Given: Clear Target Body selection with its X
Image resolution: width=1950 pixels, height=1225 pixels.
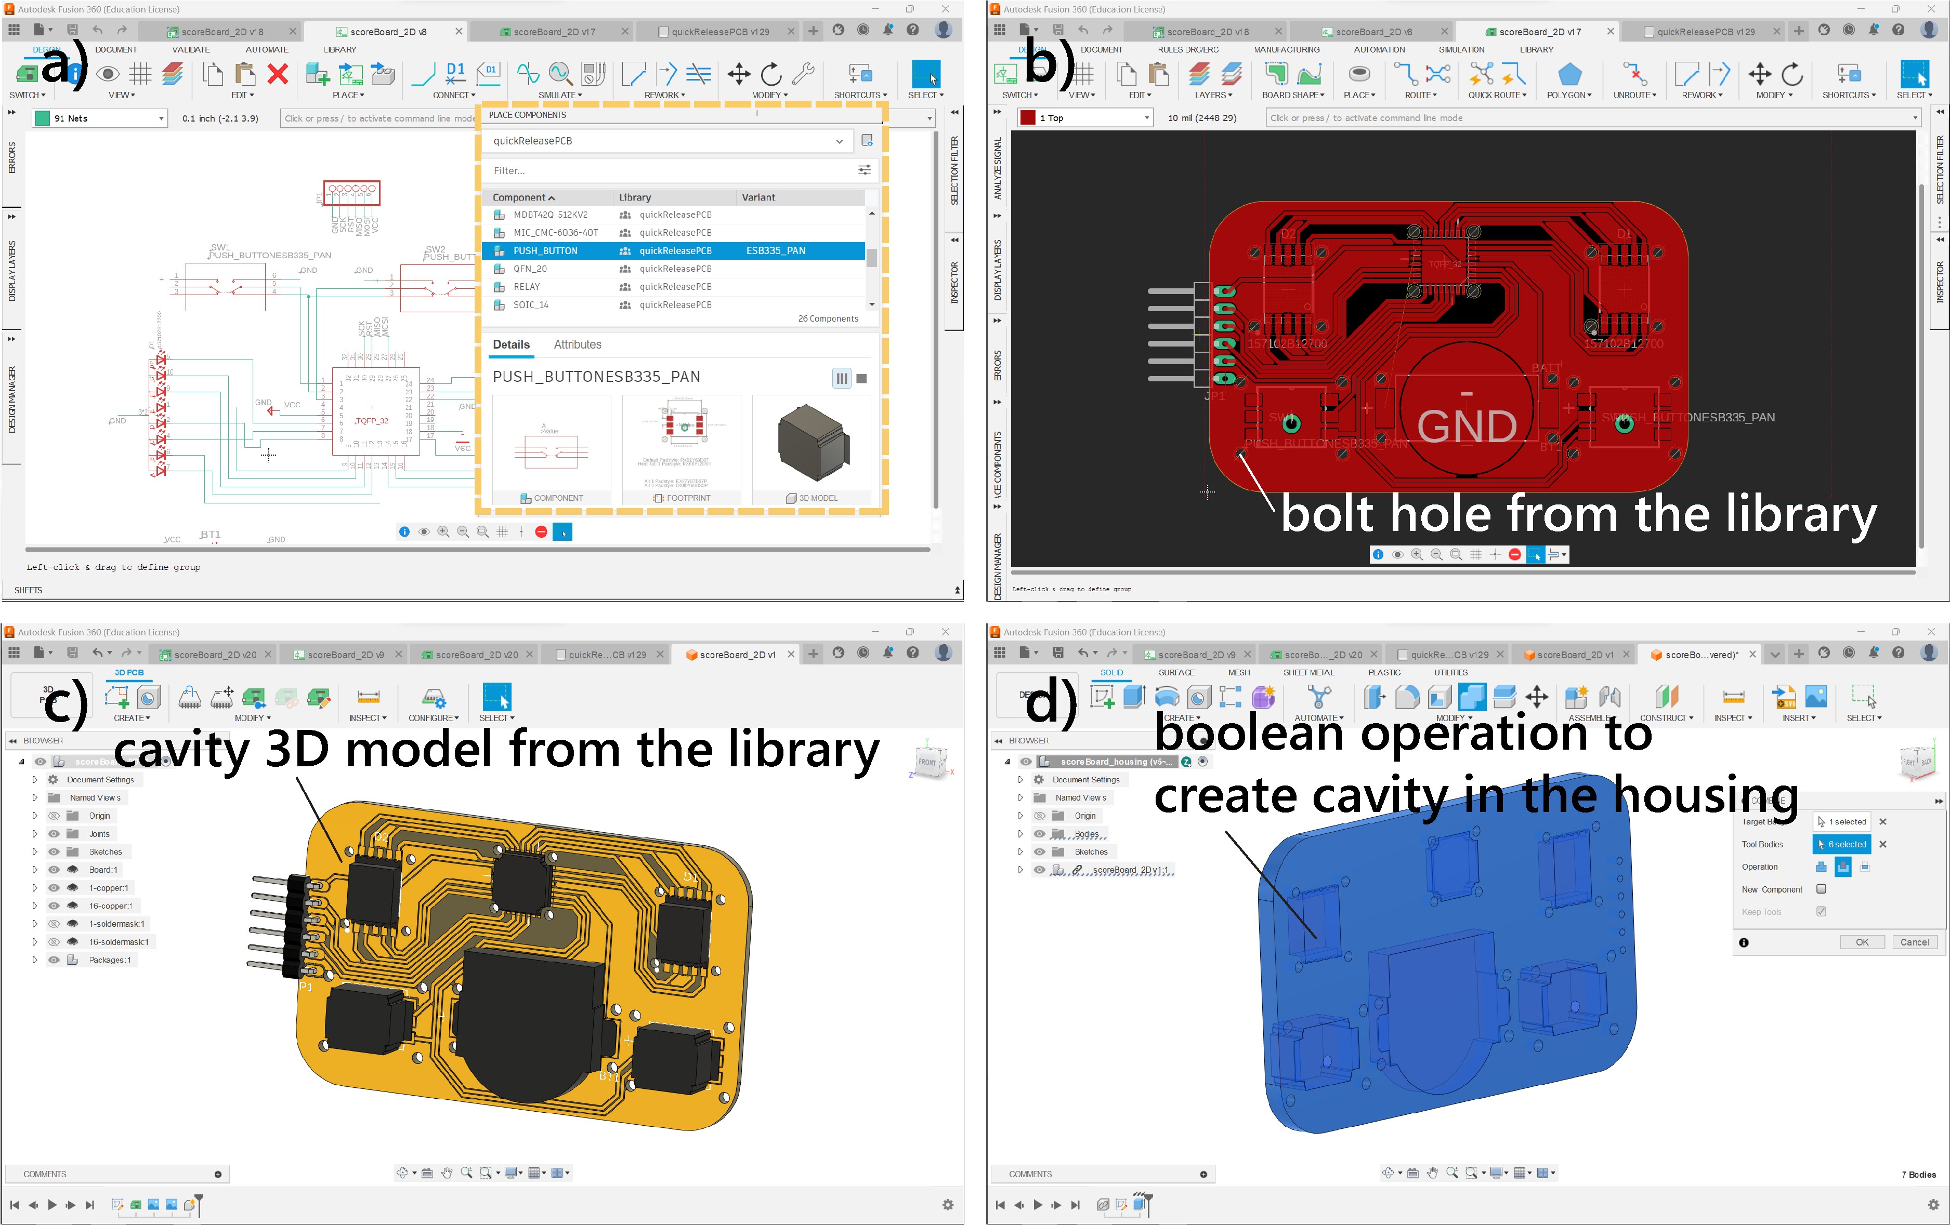Looking at the screenshot, I should tap(1883, 821).
